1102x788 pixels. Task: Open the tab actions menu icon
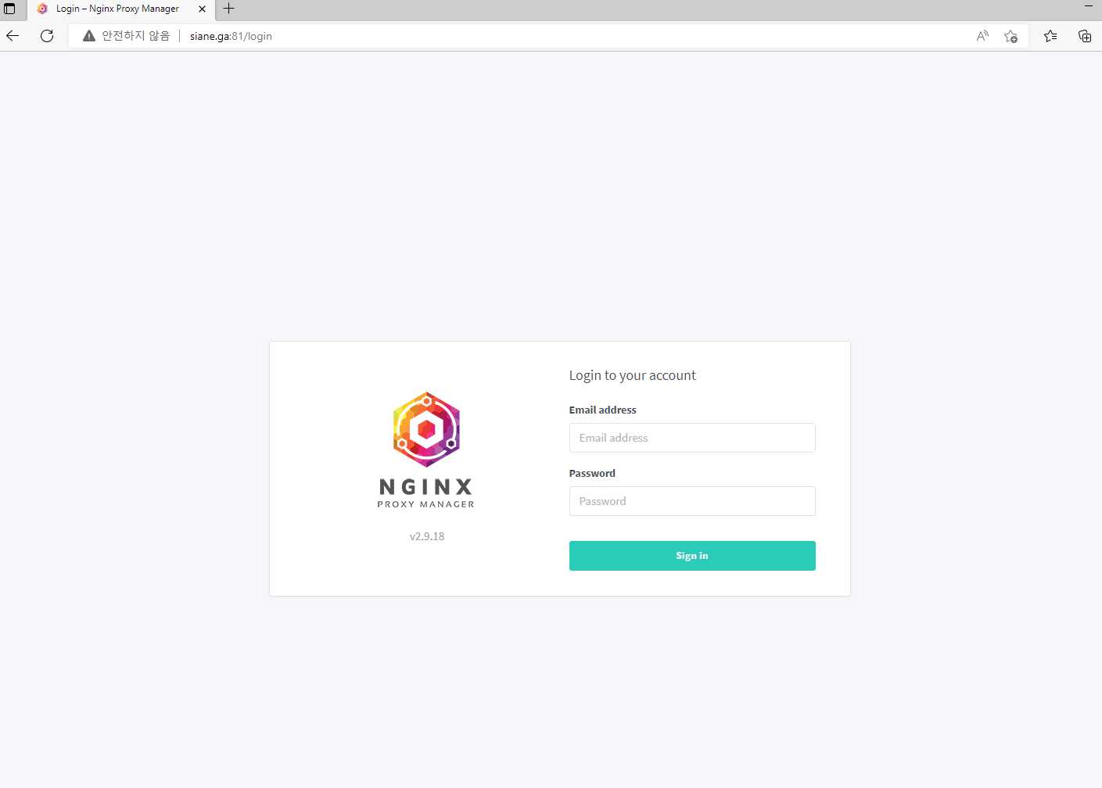10,9
